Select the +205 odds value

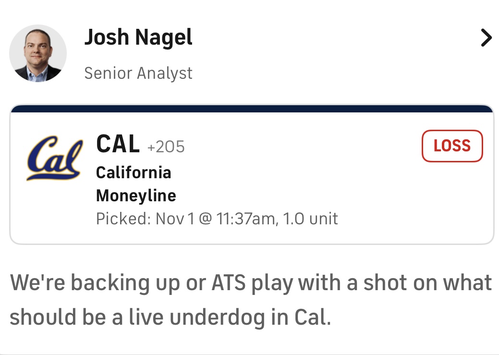pos(166,147)
